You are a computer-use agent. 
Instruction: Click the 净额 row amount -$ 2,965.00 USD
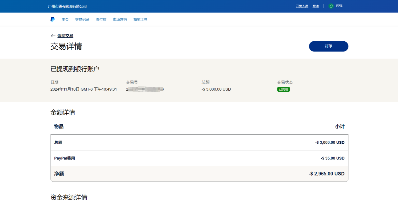coord(327,174)
